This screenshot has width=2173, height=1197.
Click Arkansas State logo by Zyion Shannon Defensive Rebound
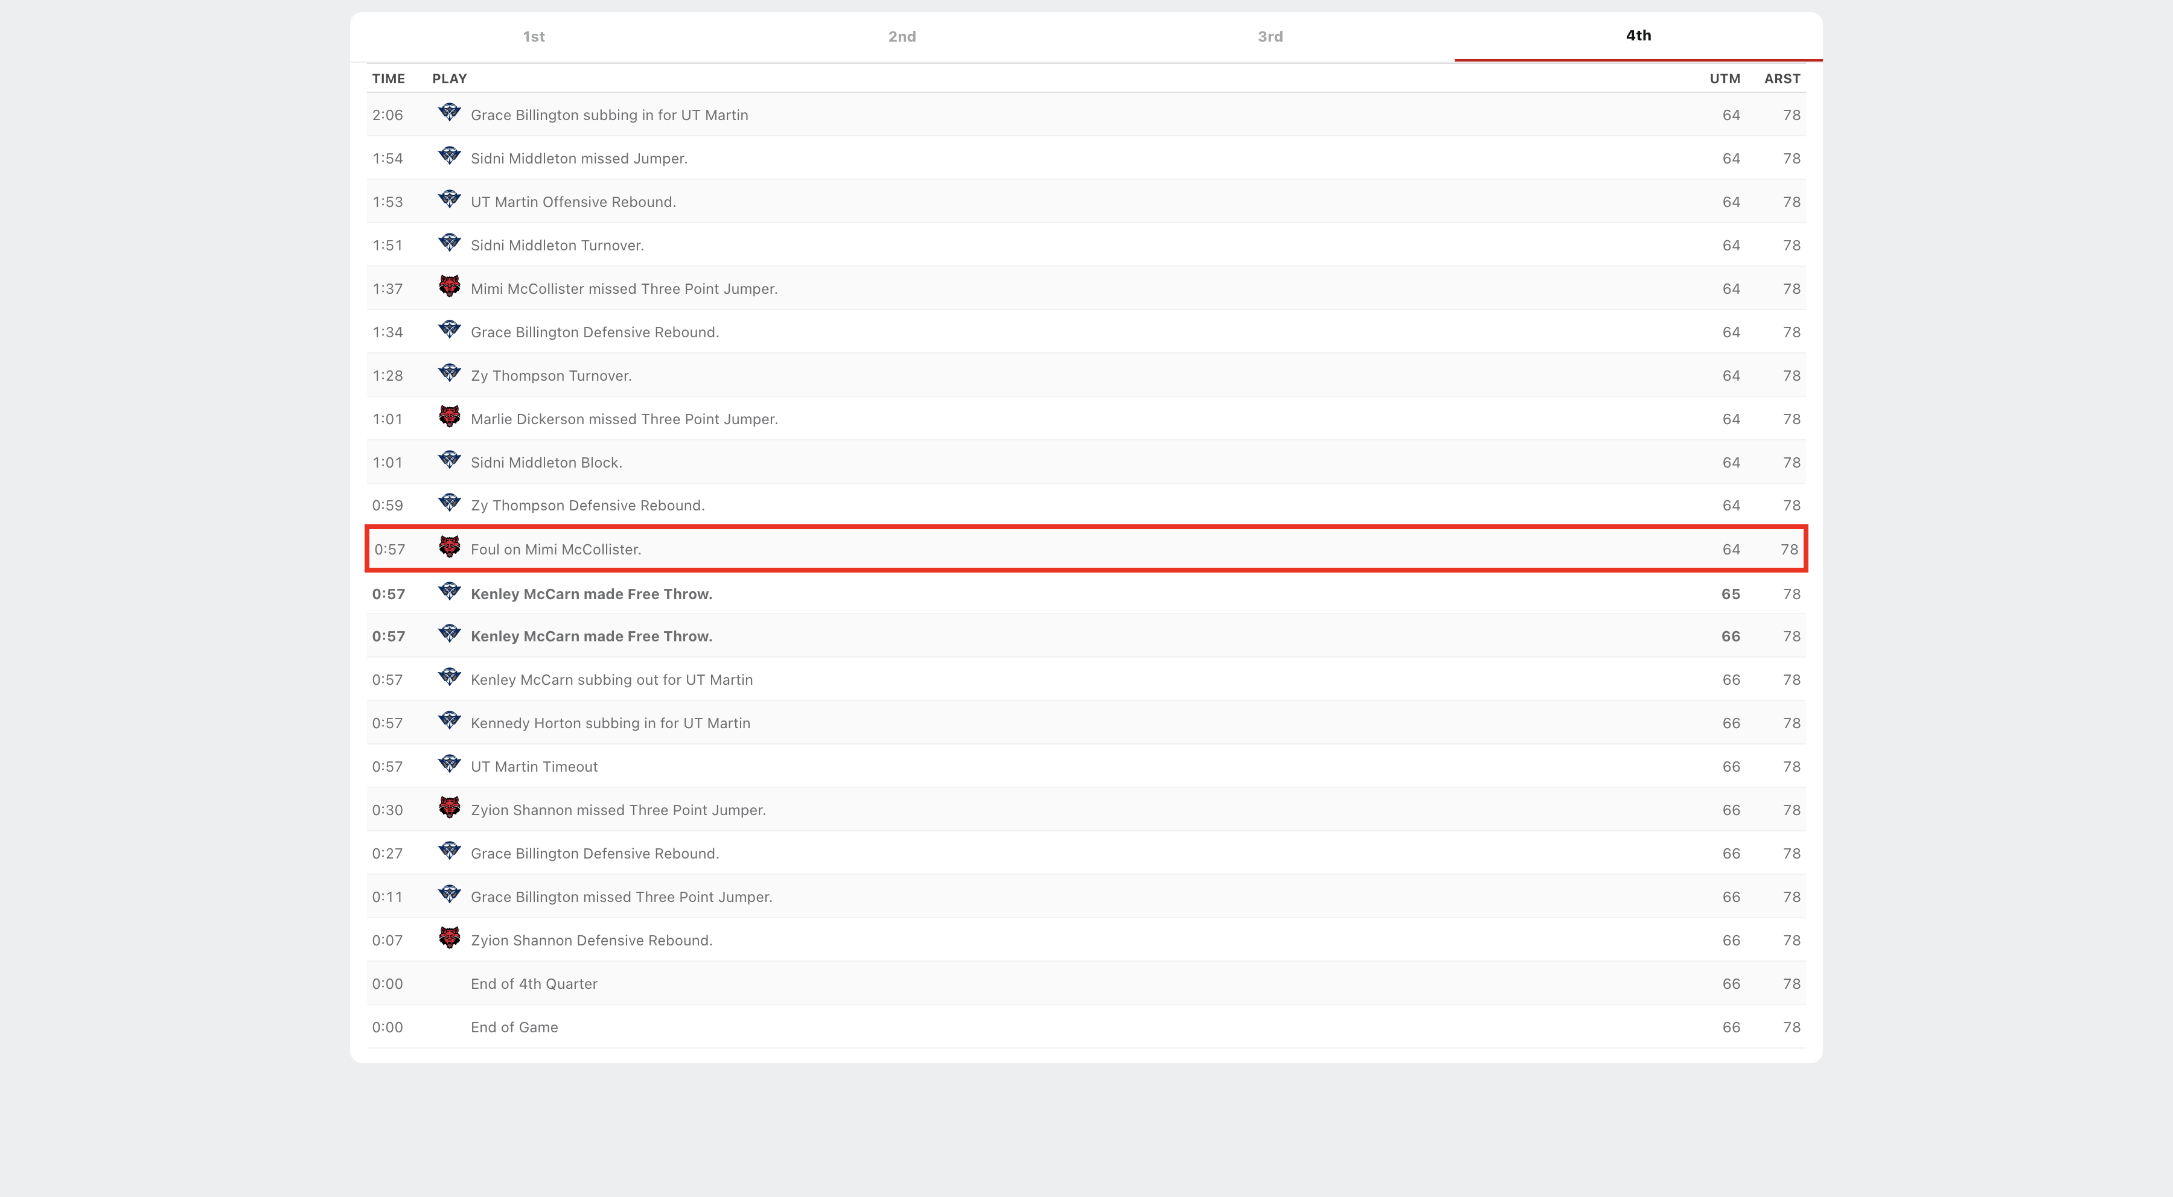(448, 938)
